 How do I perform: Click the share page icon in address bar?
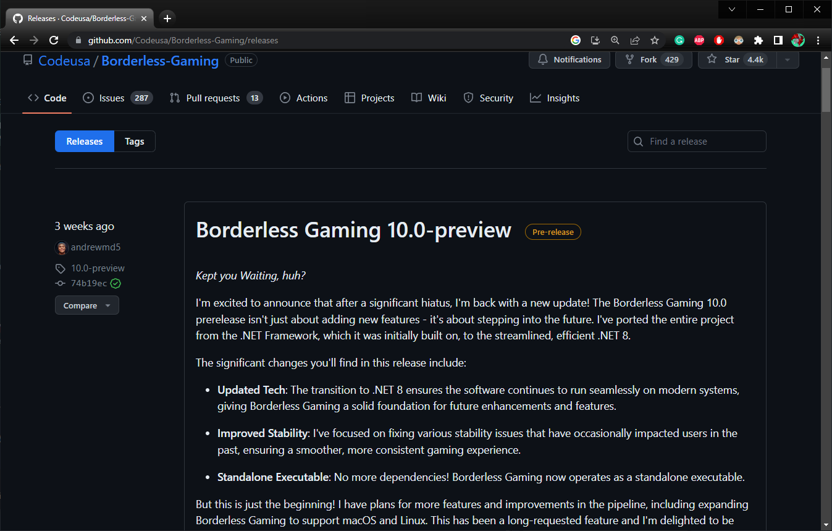[x=635, y=40]
